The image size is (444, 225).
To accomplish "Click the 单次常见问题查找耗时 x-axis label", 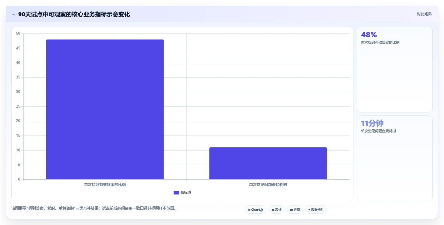I will pyautogui.click(x=268, y=185).
